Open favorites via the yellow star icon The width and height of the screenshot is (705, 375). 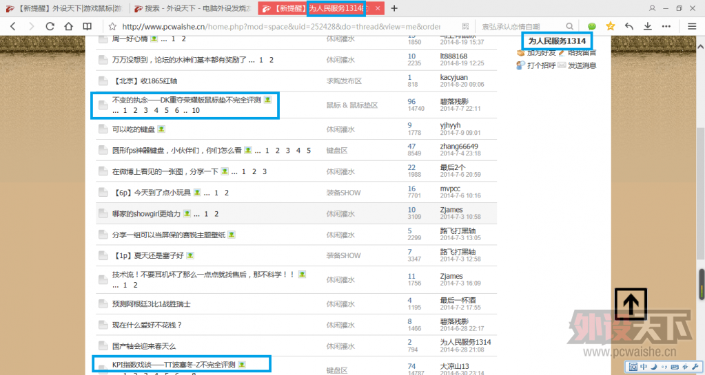tap(610, 27)
